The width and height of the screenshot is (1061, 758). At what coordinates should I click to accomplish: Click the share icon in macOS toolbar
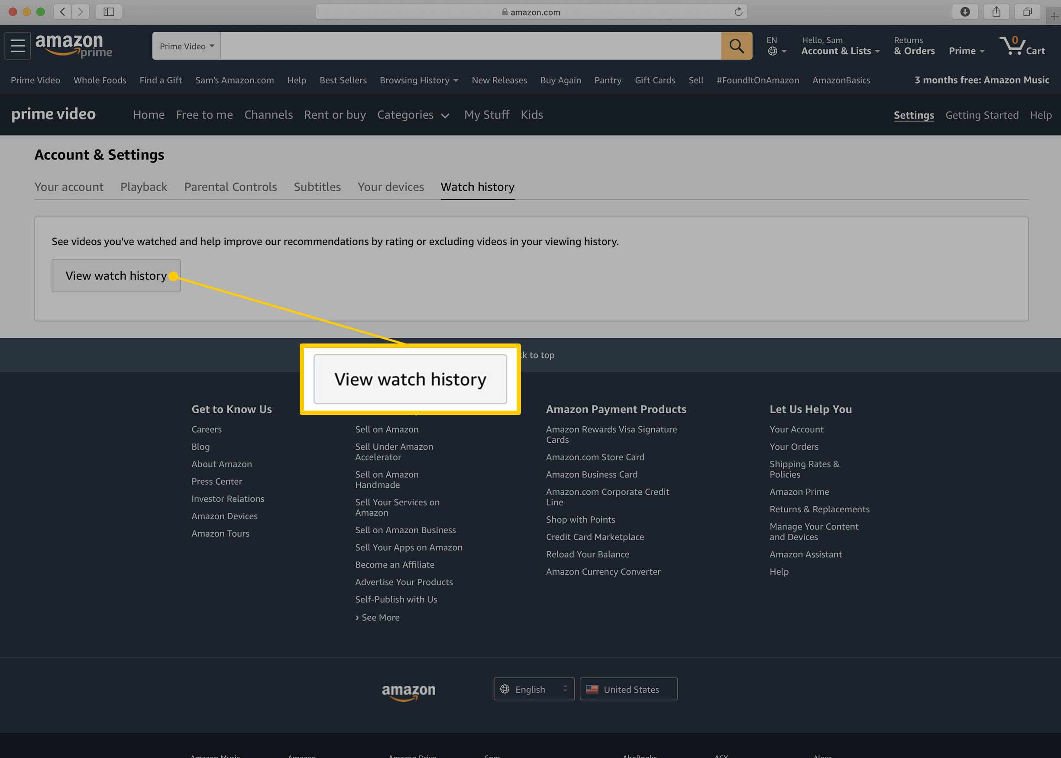(996, 12)
